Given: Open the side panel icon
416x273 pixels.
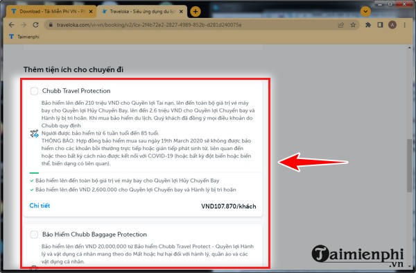Looking at the screenshot, I should pyautogui.click(x=380, y=25).
